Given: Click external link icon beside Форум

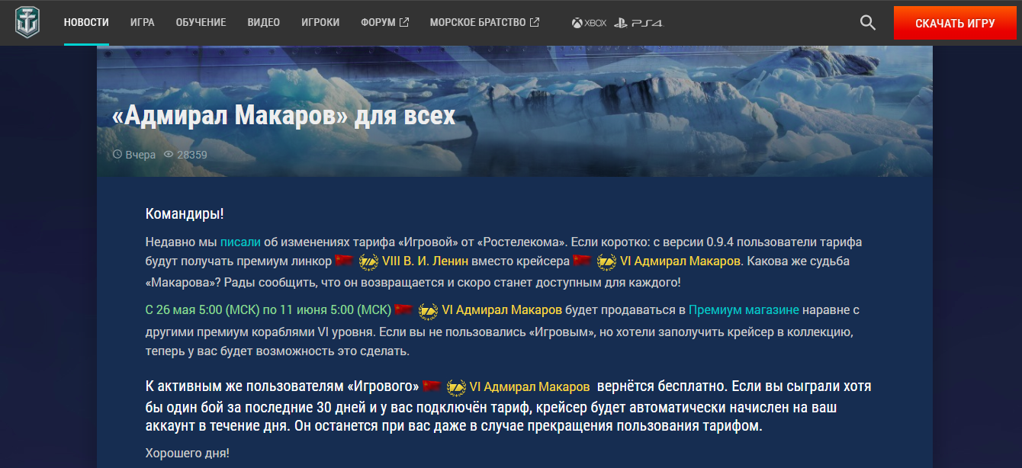Looking at the screenshot, I should [x=404, y=23].
